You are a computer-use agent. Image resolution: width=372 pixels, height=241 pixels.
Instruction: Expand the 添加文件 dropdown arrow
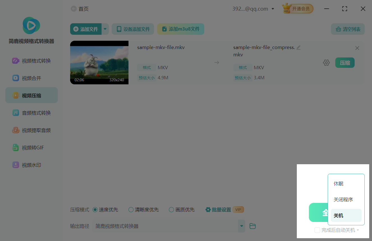tap(105, 29)
